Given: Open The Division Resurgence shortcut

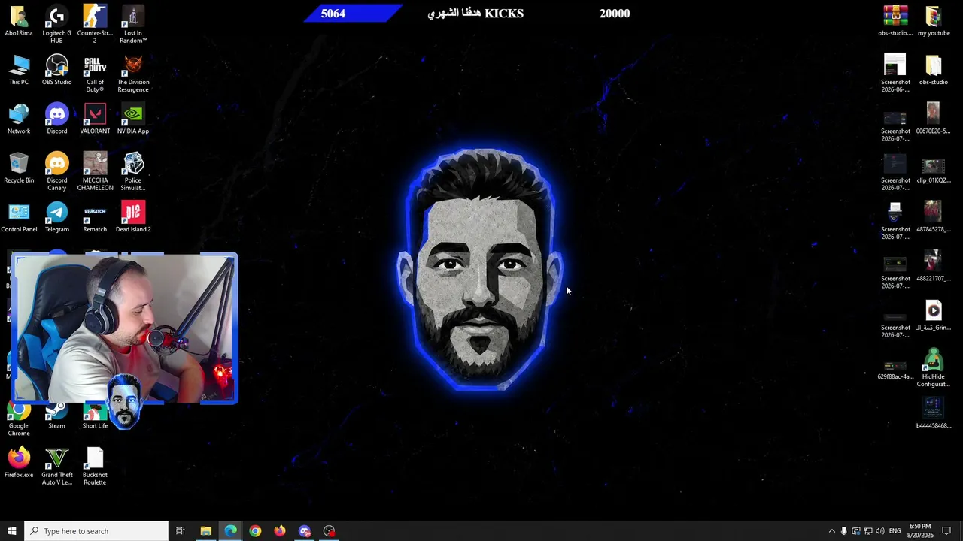Looking at the screenshot, I should (x=133, y=74).
